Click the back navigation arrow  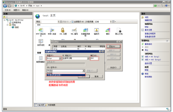[5, 6]
